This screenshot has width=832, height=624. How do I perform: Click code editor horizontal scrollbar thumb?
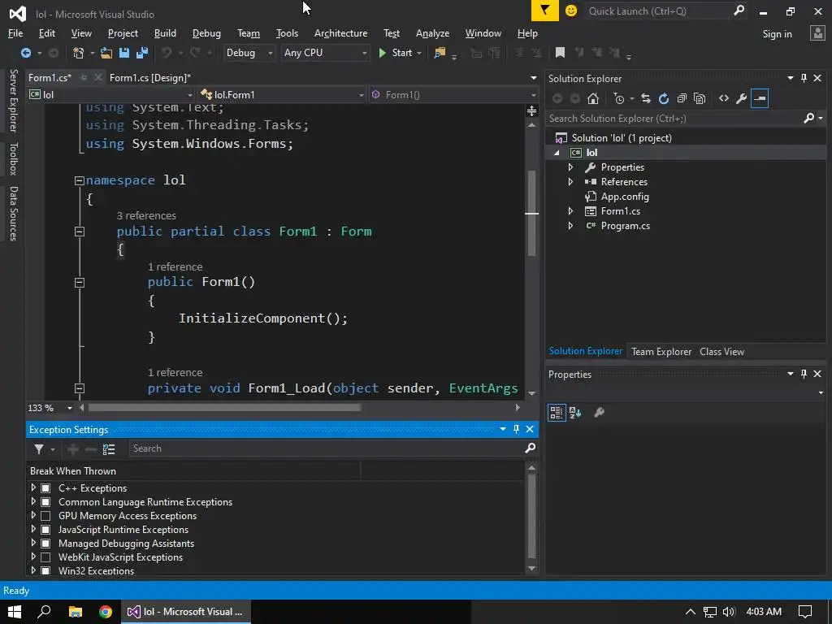tap(224, 408)
